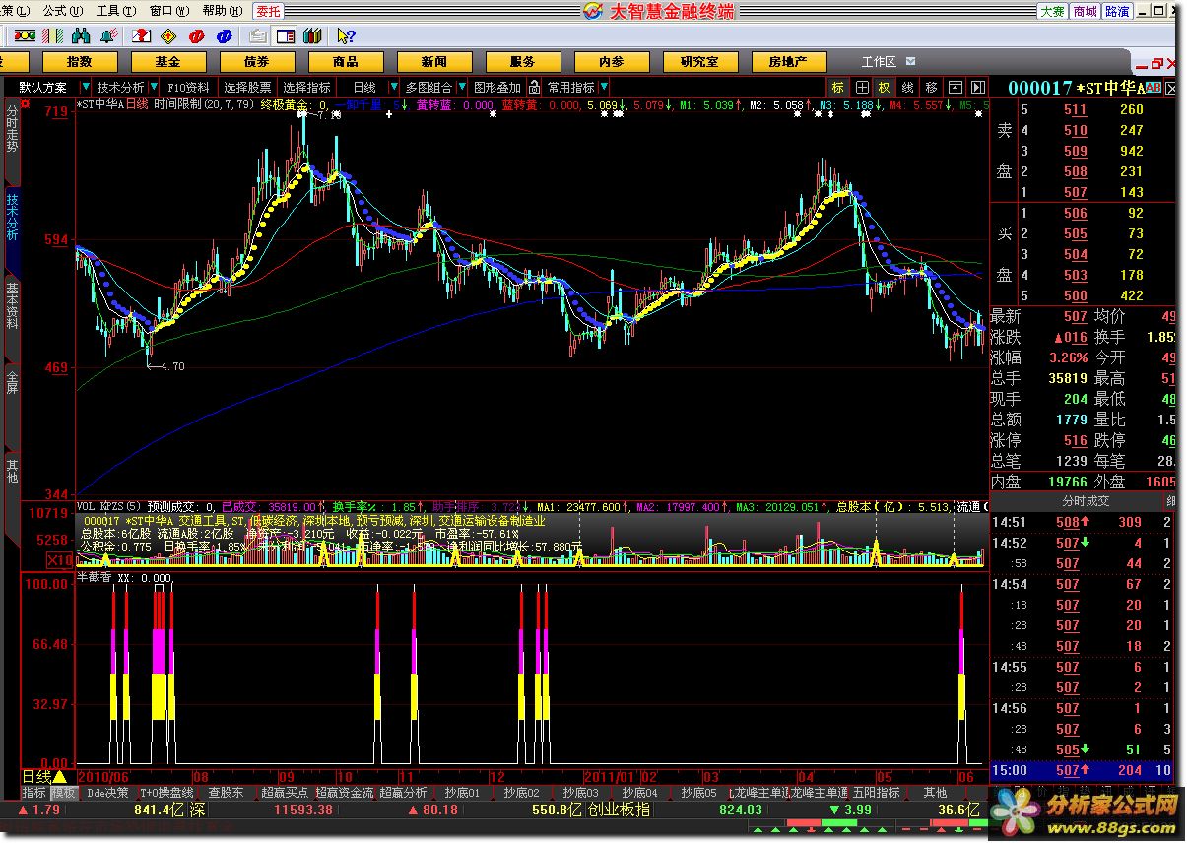Select the 内参 category tab

coord(612,61)
